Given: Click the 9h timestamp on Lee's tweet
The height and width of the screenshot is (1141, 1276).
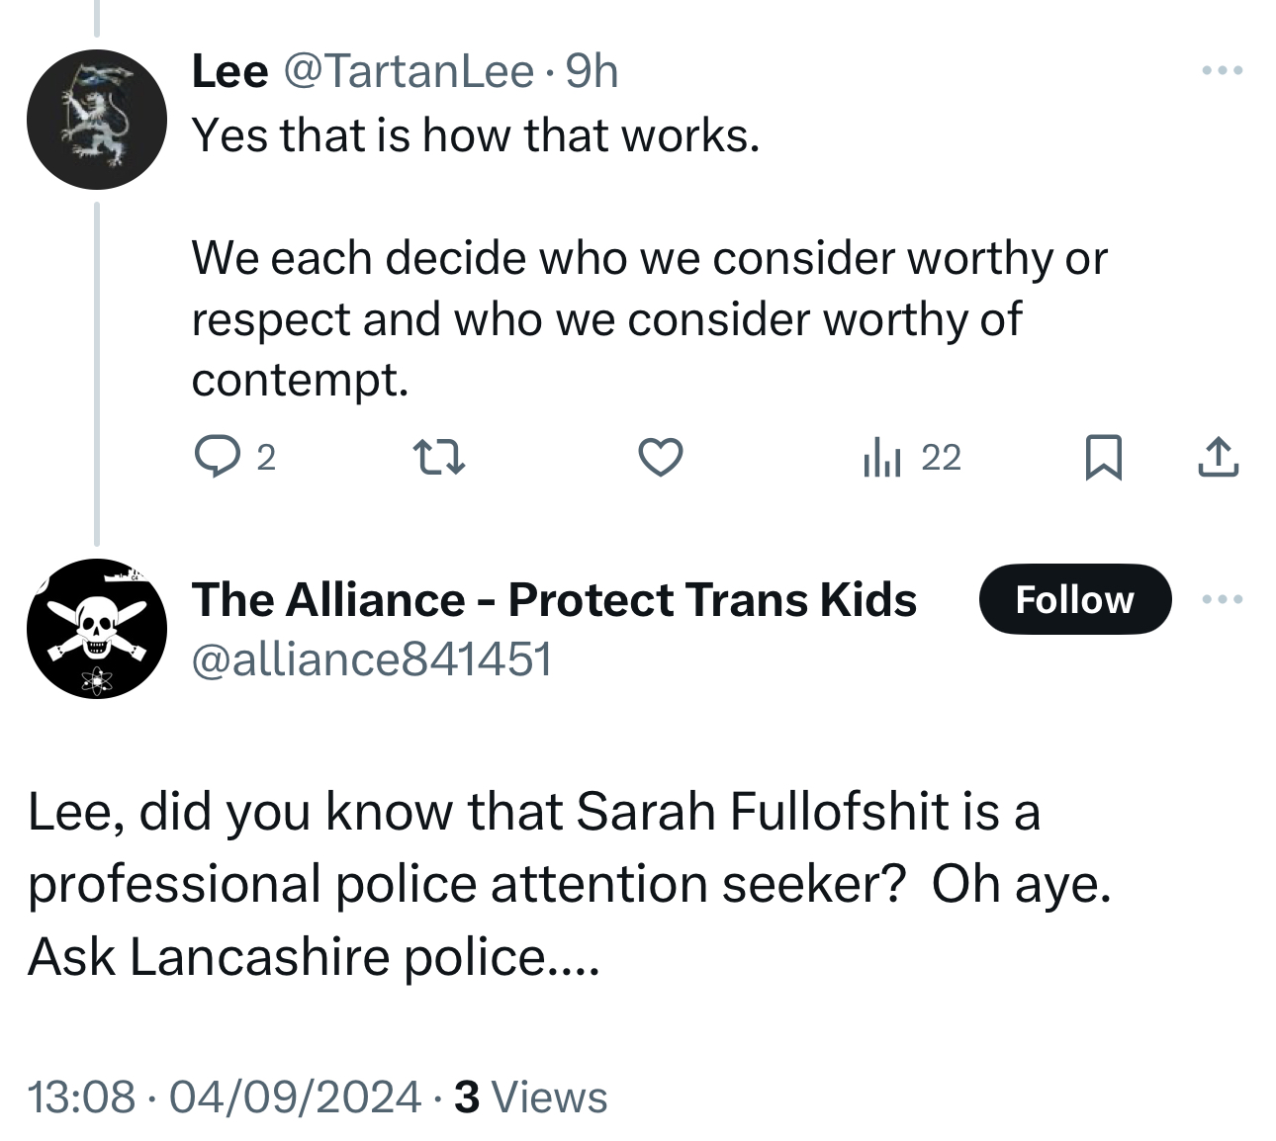Looking at the screenshot, I should [x=592, y=71].
